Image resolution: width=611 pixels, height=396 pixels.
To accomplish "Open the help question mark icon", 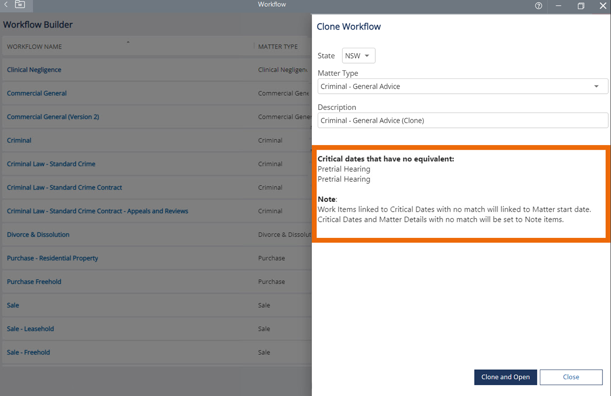I will coord(538,6).
